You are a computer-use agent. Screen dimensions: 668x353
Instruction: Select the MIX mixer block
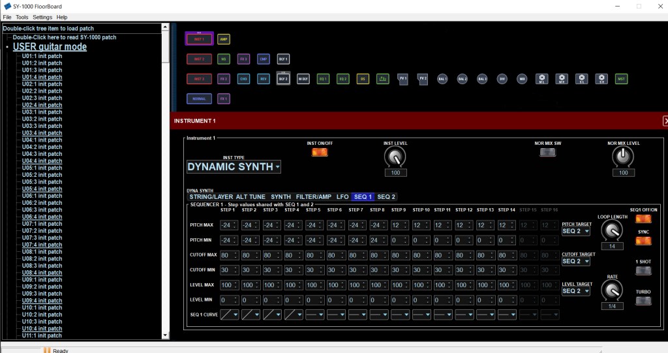click(522, 79)
